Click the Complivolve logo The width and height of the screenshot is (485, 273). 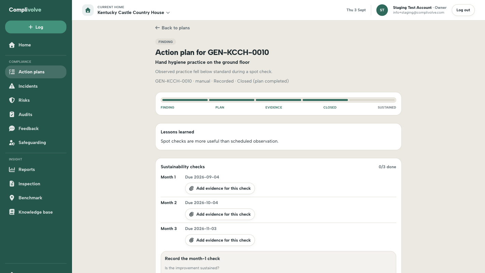[25, 10]
